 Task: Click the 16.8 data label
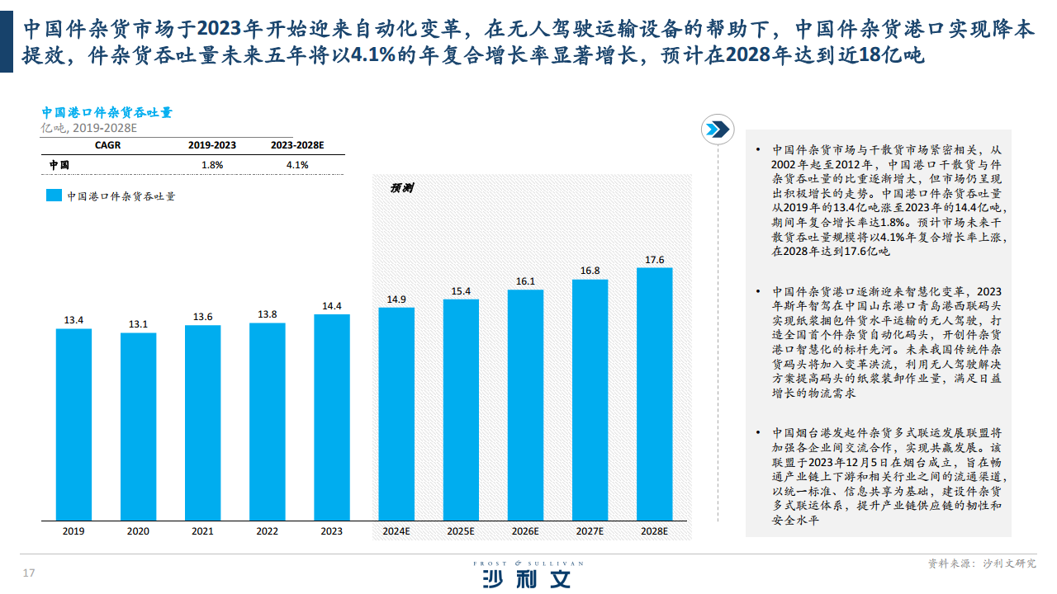pyautogui.click(x=590, y=271)
